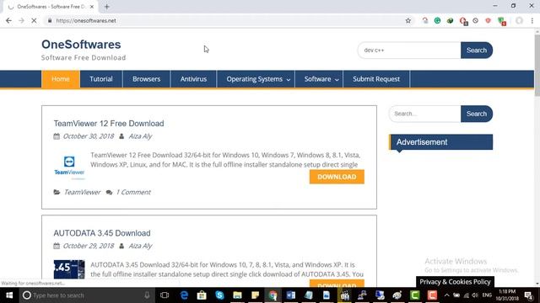Open the AUTODATA 3.45 Download post
Image resolution: width=540 pixels, height=303 pixels.
(102, 233)
